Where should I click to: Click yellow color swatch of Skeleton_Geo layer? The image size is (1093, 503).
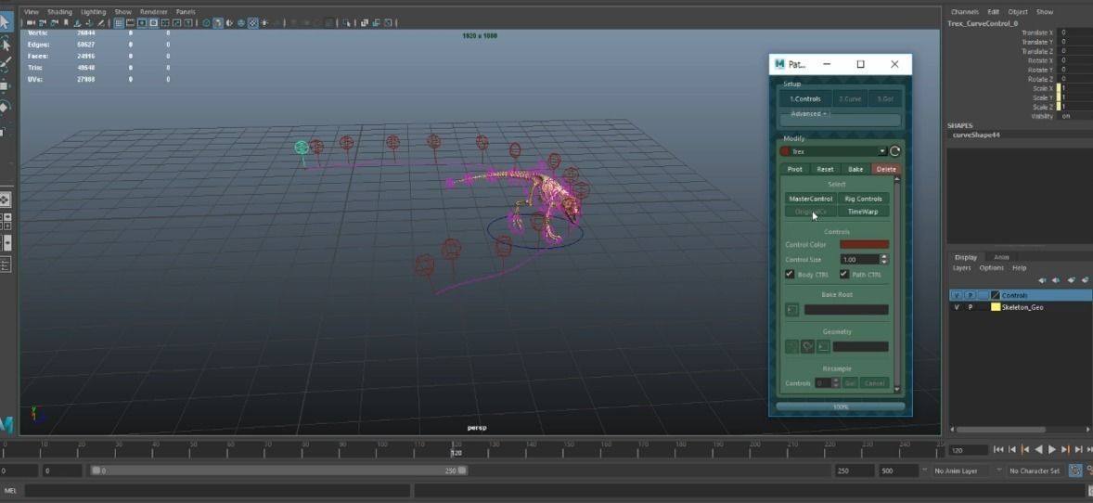click(997, 307)
